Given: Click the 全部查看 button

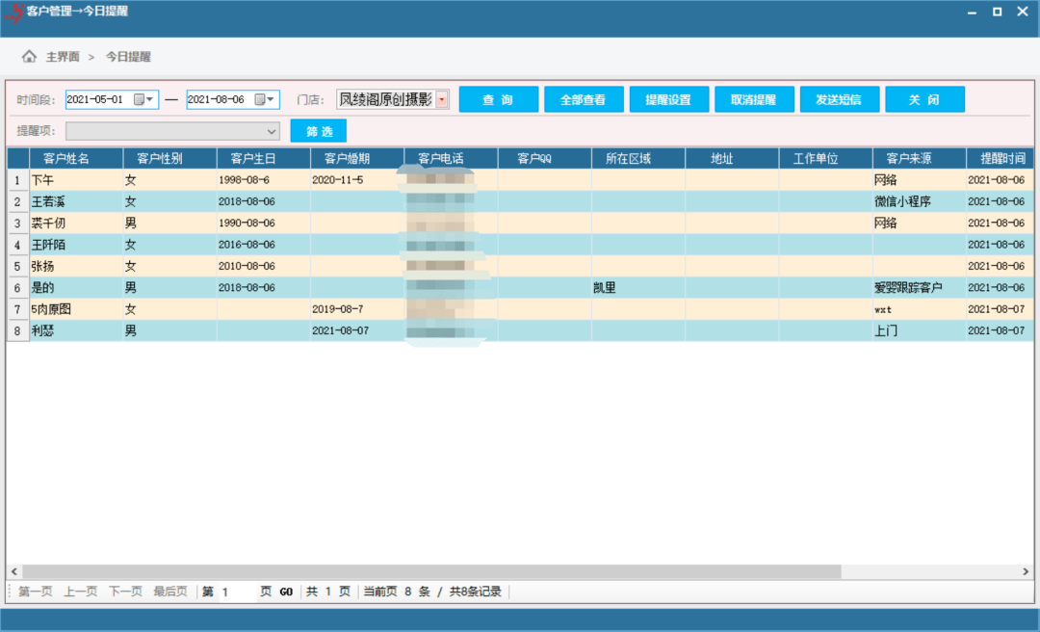Looking at the screenshot, I should click(x=584, y=99).
